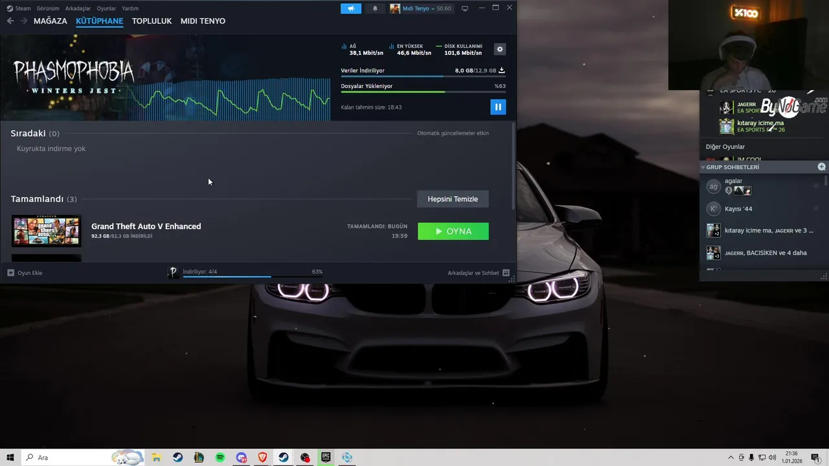Open Steam notifications bell
The image size is (829, 466).
point(375,8)
